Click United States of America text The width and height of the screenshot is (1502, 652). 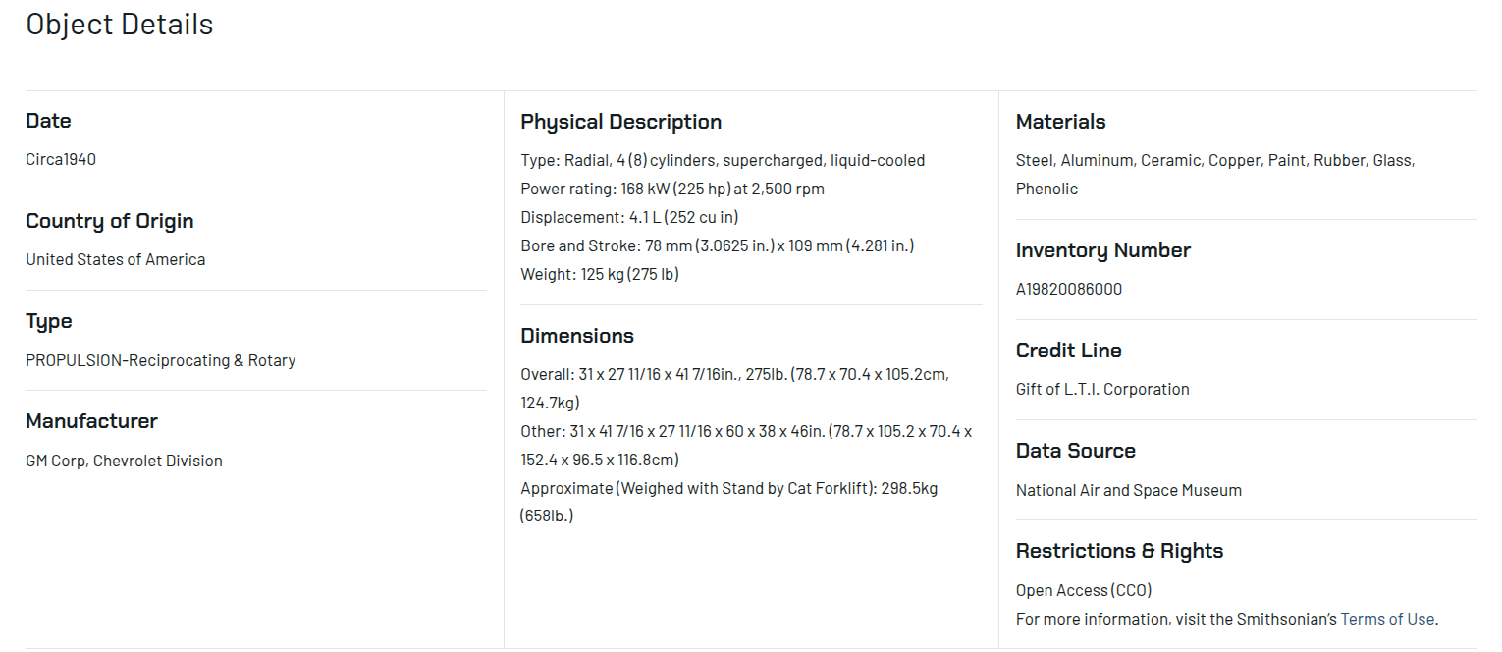[x=116, y=259]
